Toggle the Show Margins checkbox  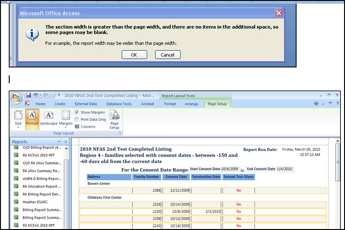[x=77, y=112]
